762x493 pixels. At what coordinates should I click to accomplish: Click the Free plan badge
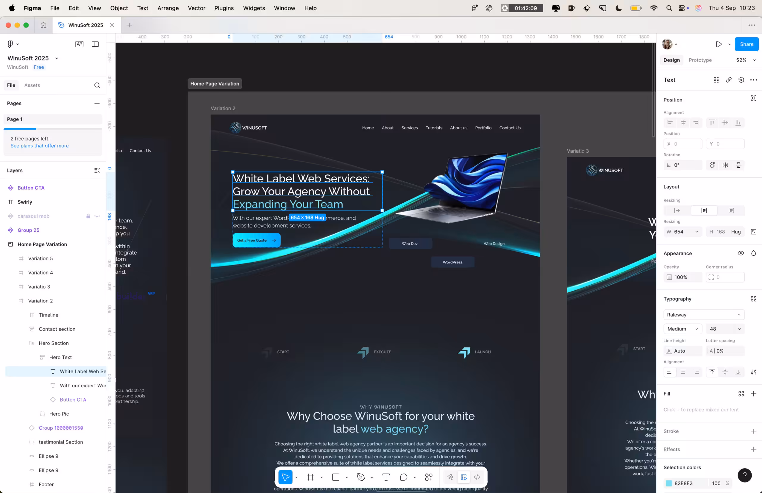pyautogui.click(x=39, y=67)
